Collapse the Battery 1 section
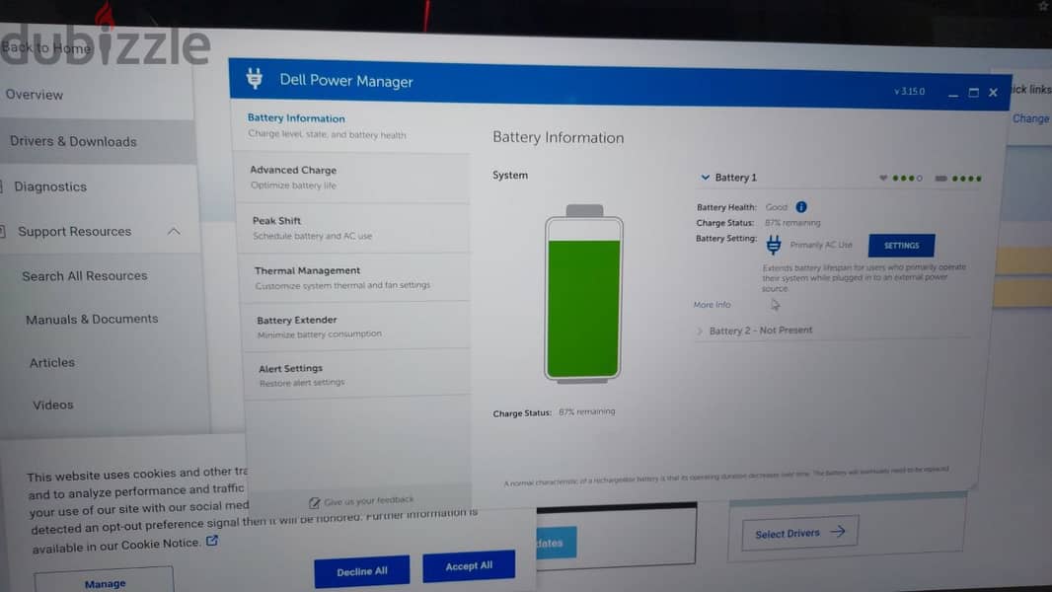Viewport: 1052px width, 592px height. tap(706, 177)
